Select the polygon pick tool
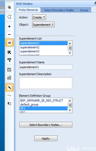The image size is (96, 151). coord(9,17)
